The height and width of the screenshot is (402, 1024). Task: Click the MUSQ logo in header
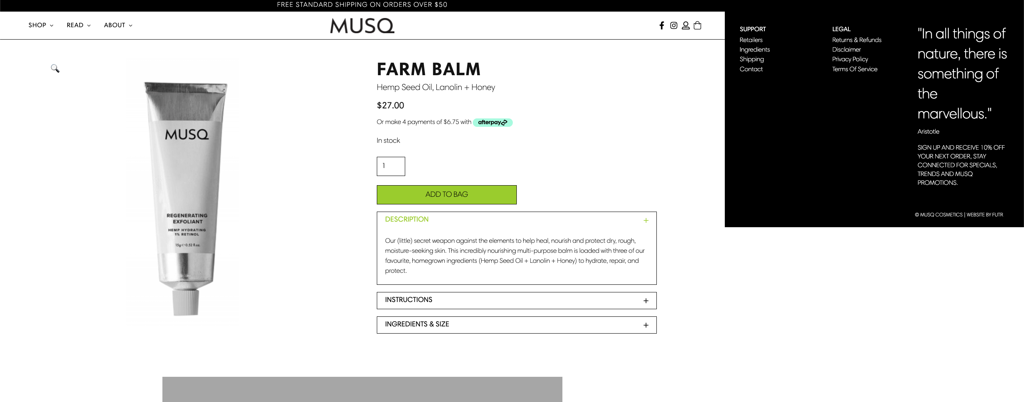click(x=362, y=26)
